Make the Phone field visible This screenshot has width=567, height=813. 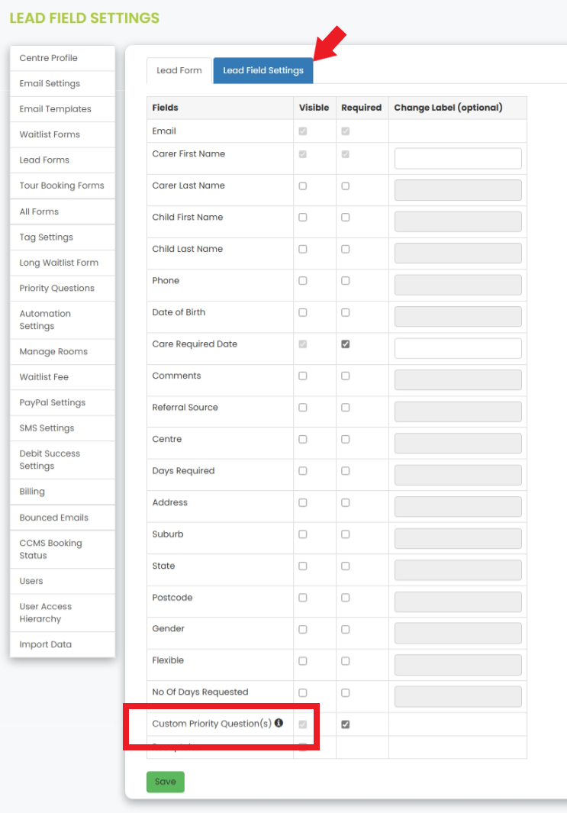(x=303, y=280)
